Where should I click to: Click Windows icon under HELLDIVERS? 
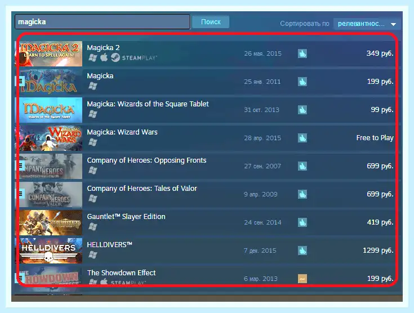click(x=93, y=254)
